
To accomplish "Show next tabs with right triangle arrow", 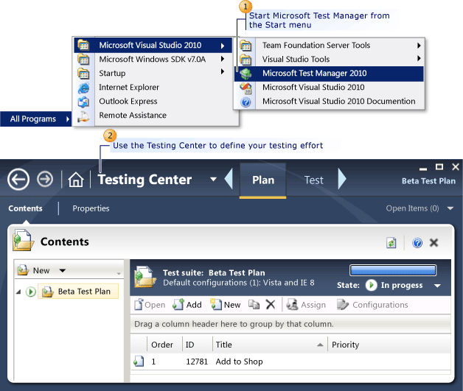I will 342,179.
